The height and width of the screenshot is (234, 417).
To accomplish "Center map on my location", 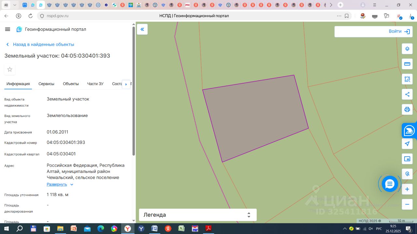I will pyautogui.click(x=407, y=144).
